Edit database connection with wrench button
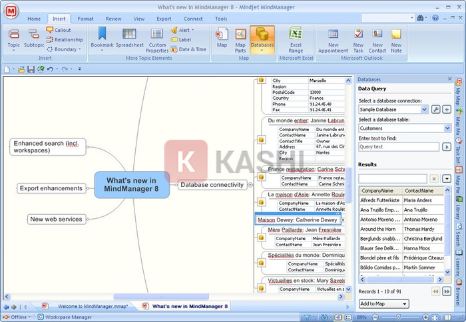This screenshot has height=322, width=466. click(x=435, y=109)
